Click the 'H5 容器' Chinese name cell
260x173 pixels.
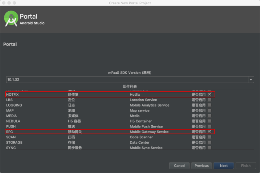pos(74,121)
